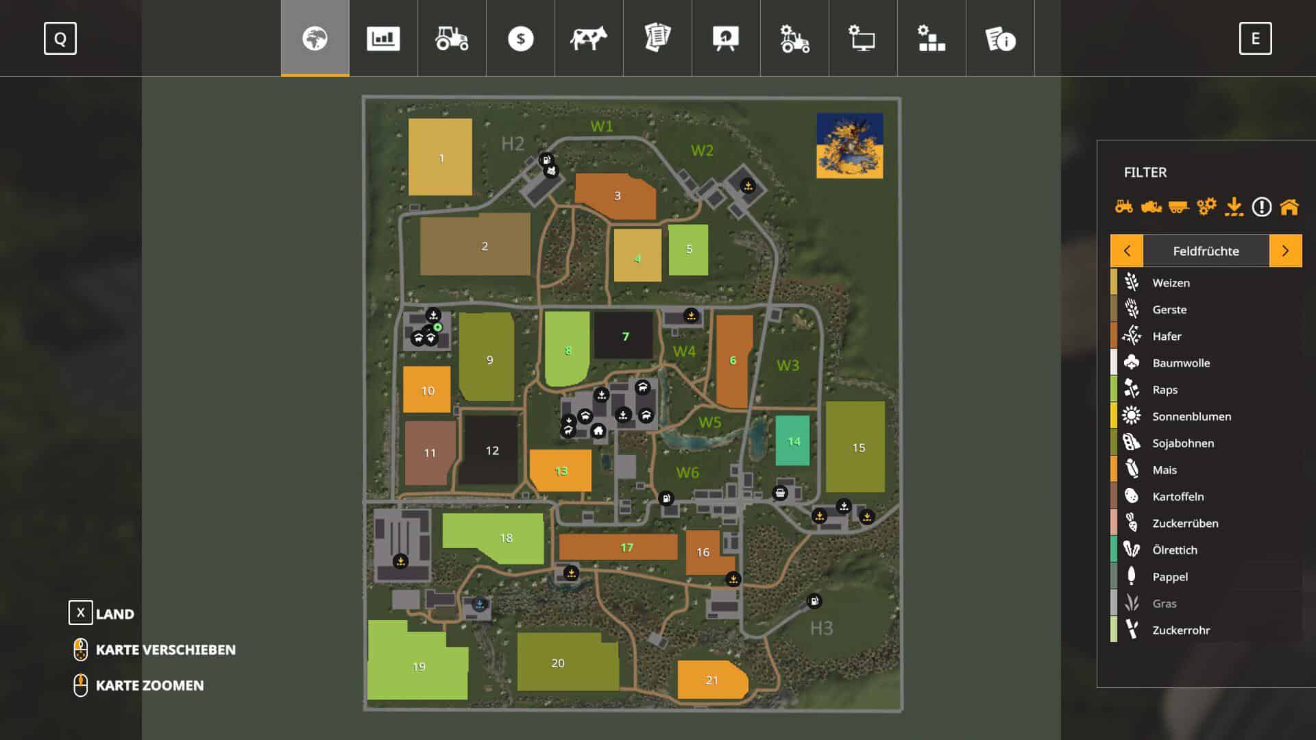Toggle the exclamation mark missions filter
This screenshot has width=1316, height=740.
[x=1261, y=206]
